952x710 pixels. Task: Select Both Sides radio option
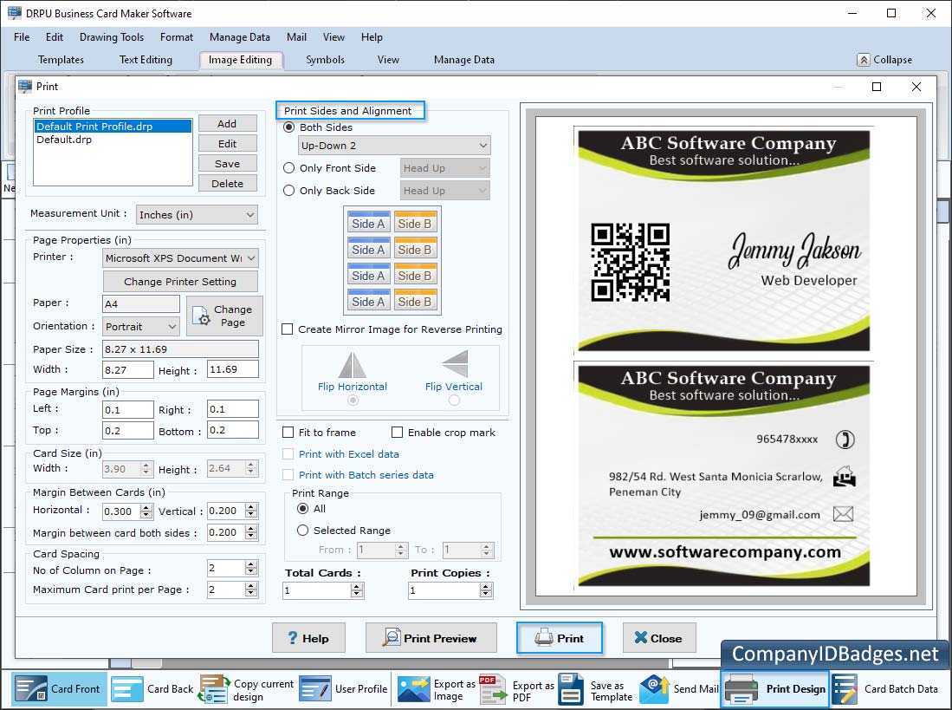289,127
